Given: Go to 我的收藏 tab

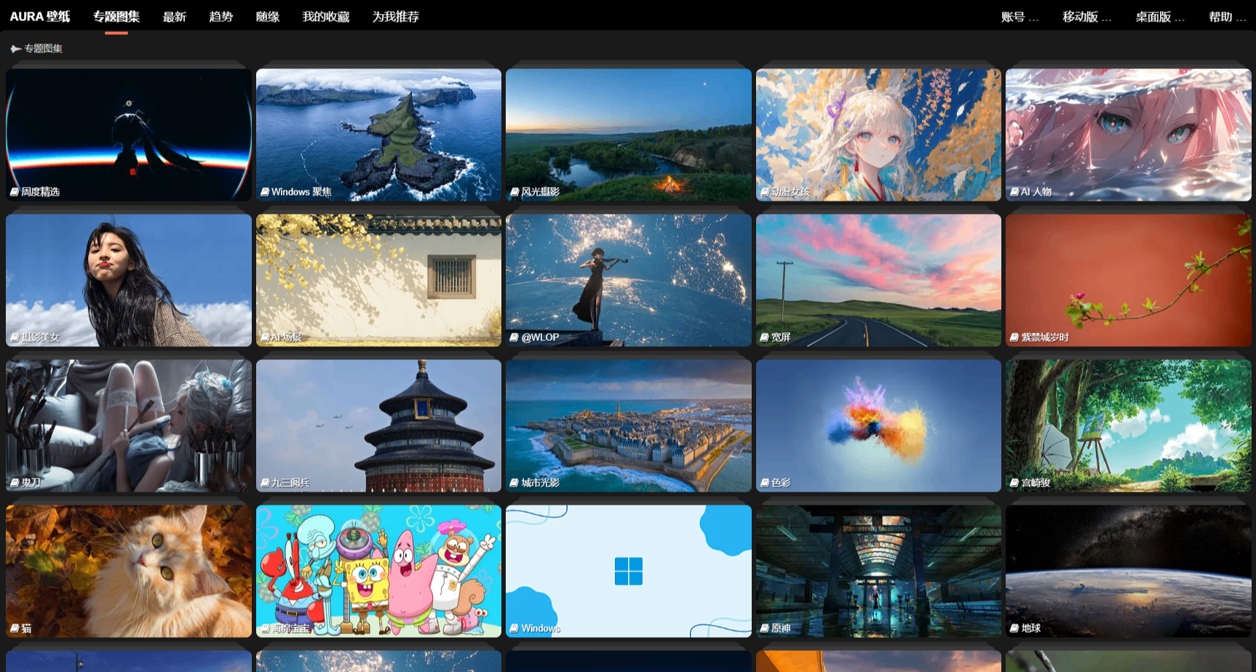Looking at the screenshot, I should pyautogui.click(x=325, y=17).
